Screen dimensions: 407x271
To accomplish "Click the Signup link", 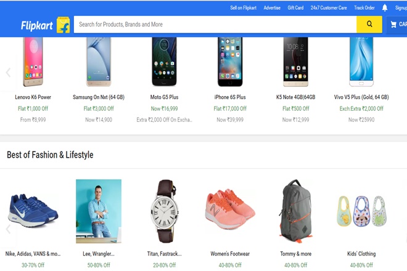I will (x=400, y=8).
